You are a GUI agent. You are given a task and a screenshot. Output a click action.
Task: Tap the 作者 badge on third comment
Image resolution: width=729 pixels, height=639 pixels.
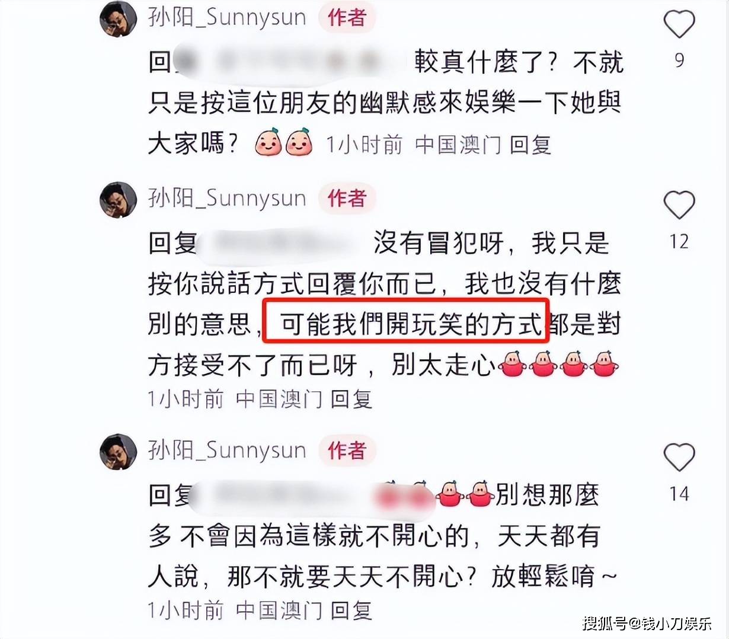pyautogui.click(x=347, y=450)
